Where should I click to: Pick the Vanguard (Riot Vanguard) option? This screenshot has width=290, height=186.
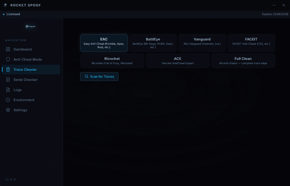pos(202,43)
